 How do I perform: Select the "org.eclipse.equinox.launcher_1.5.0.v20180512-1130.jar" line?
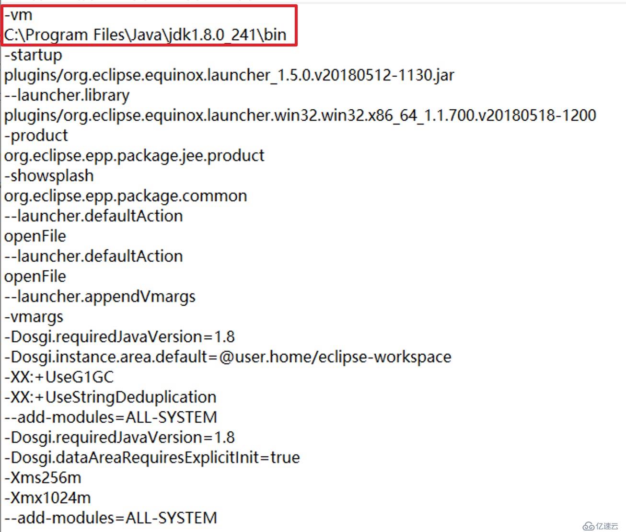229,75
